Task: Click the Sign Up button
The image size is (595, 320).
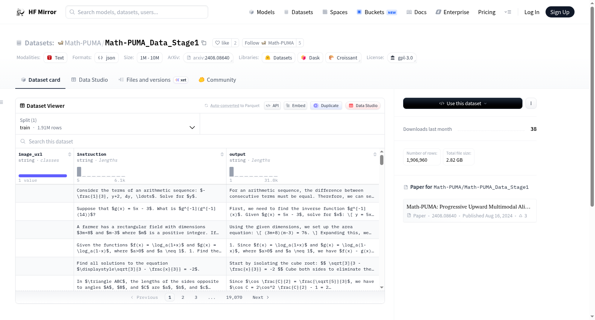Action: coord(560,12)
